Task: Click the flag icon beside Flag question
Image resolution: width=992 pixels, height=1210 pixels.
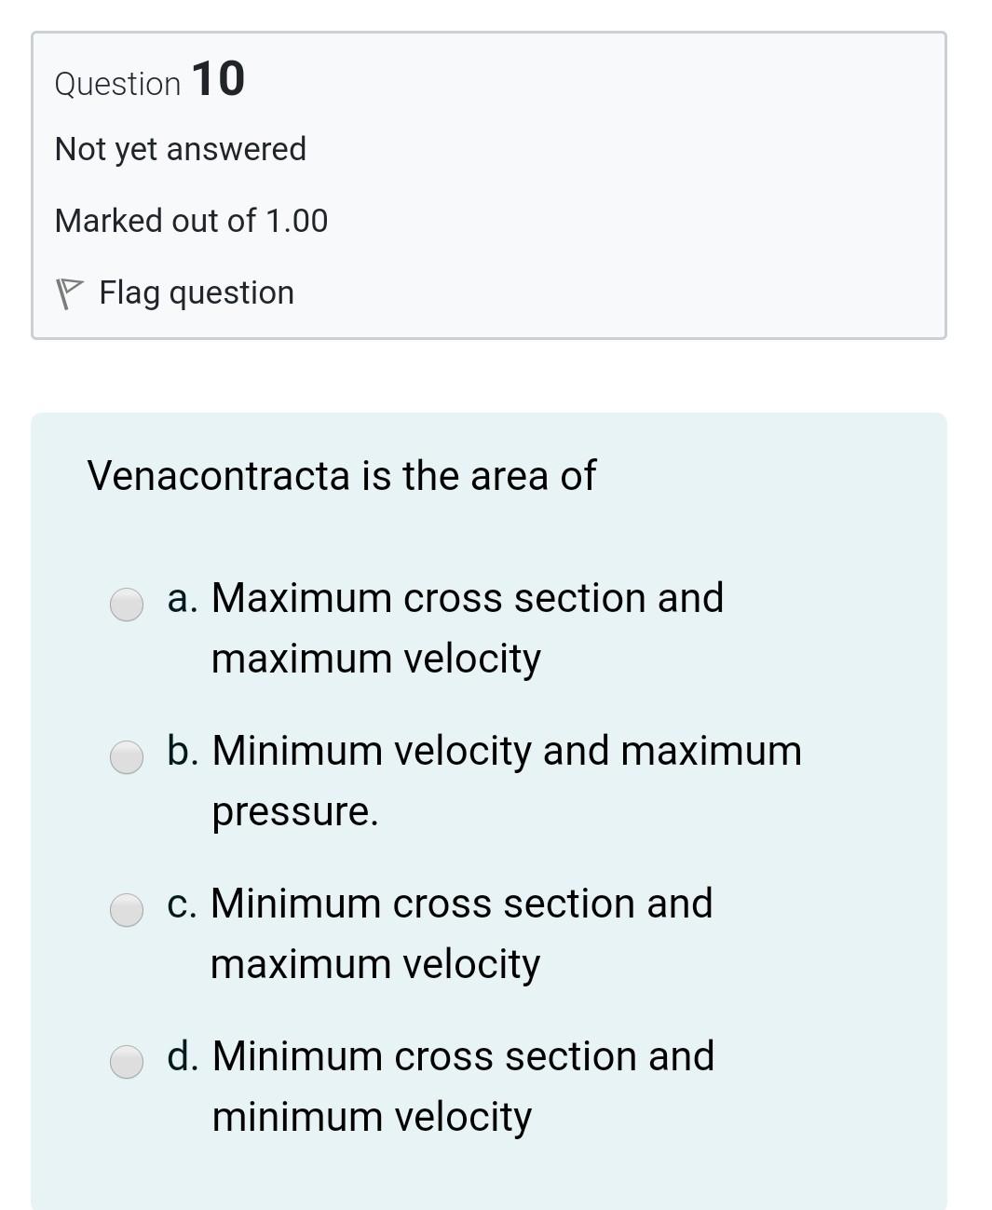Action: pyautogui.click(x=69, y=293)
